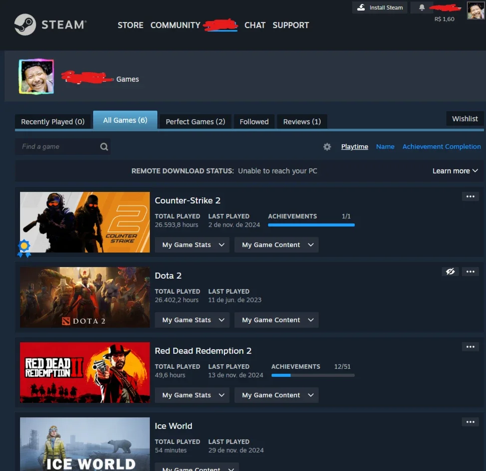Screen dimensions: 486x471
Task: Click the 26.593,8 hours playtime text
Action: coord(176,225)
